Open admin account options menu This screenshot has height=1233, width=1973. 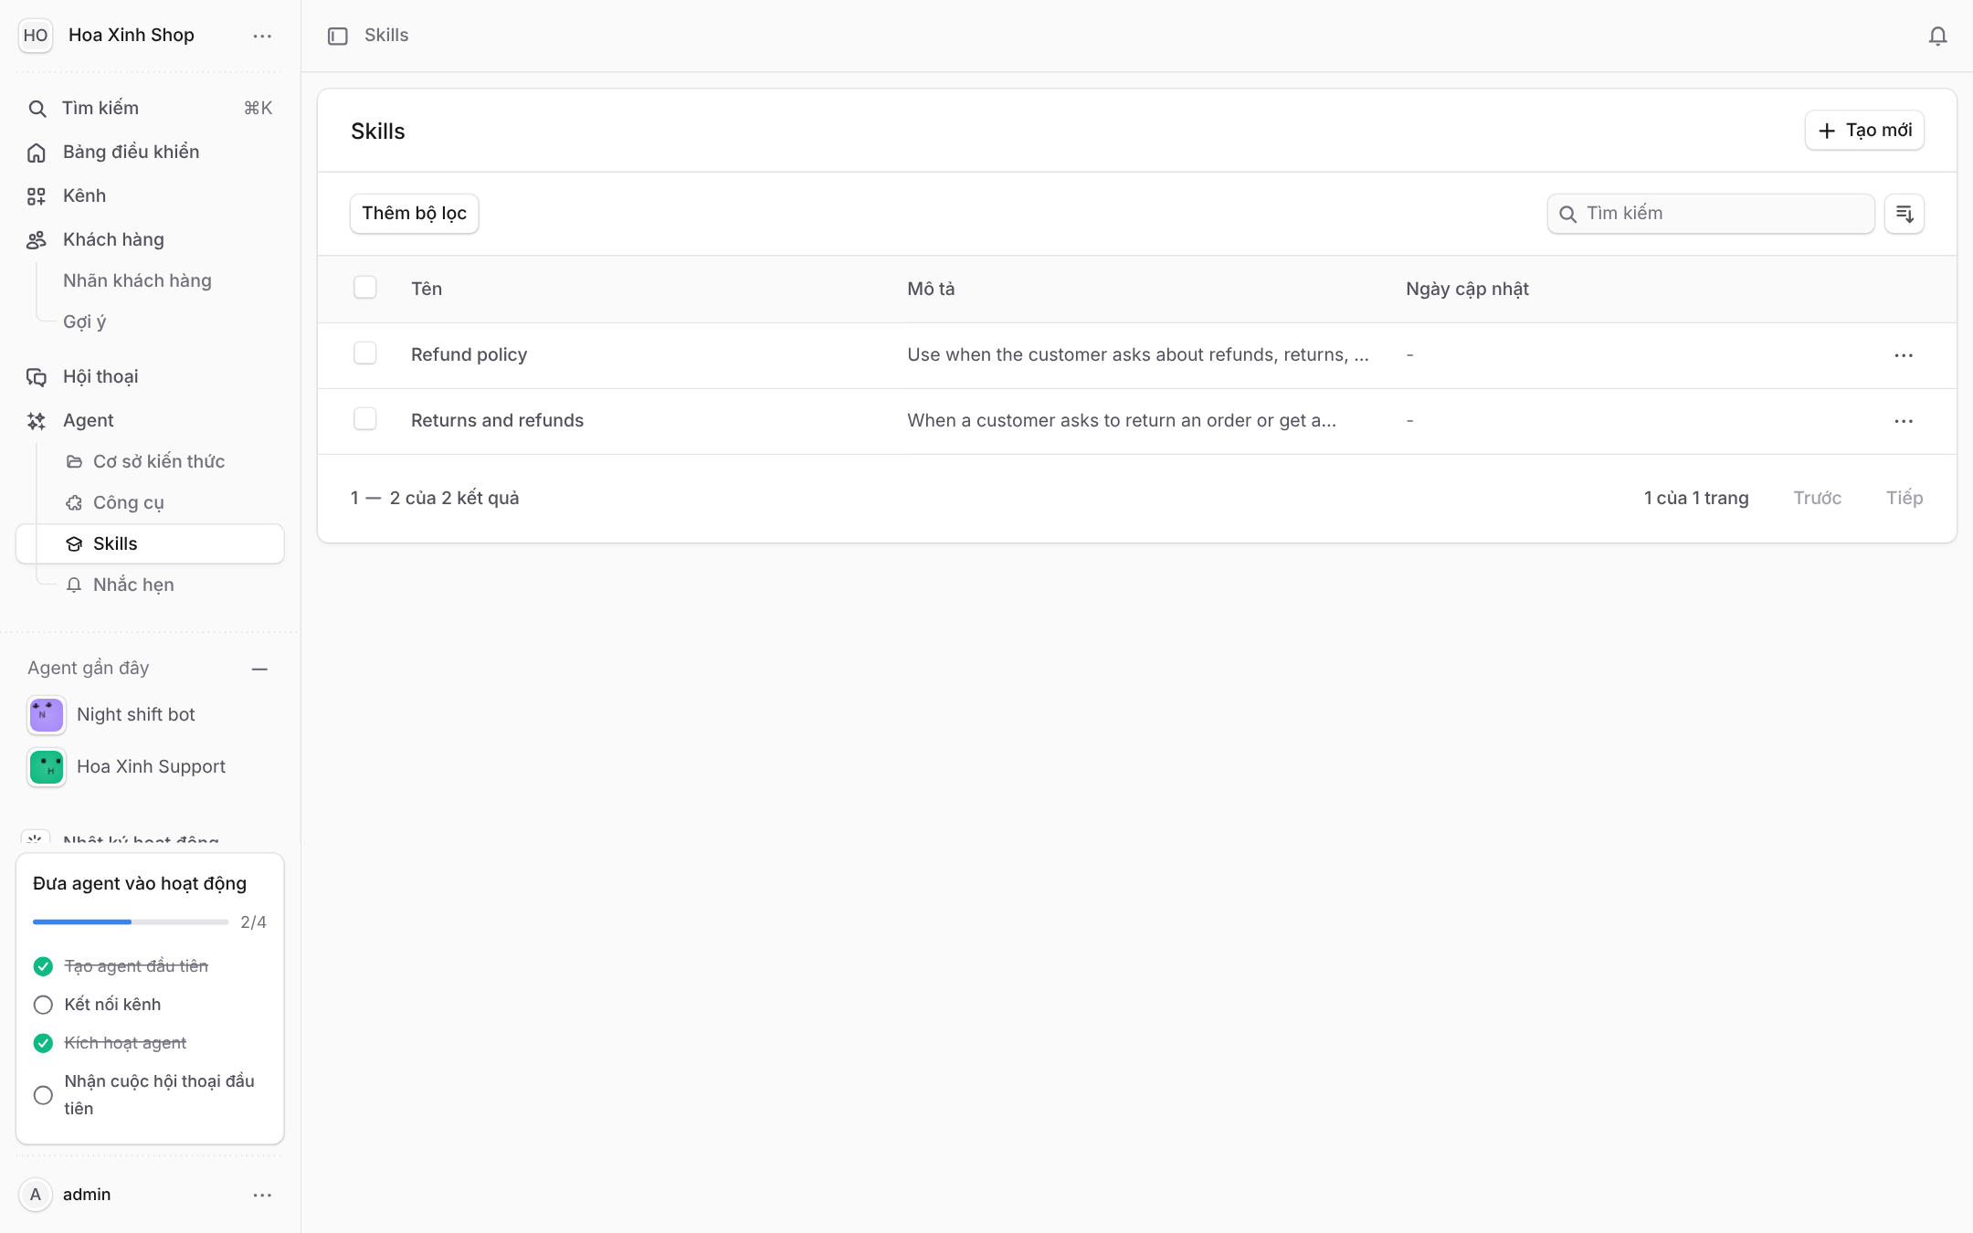tap(262, 1195)
